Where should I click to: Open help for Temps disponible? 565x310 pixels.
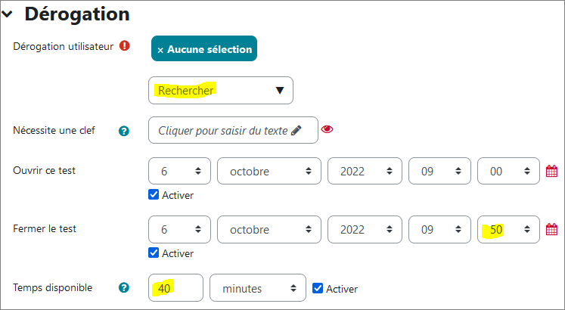pyautogui.click(x=124, y=287)
